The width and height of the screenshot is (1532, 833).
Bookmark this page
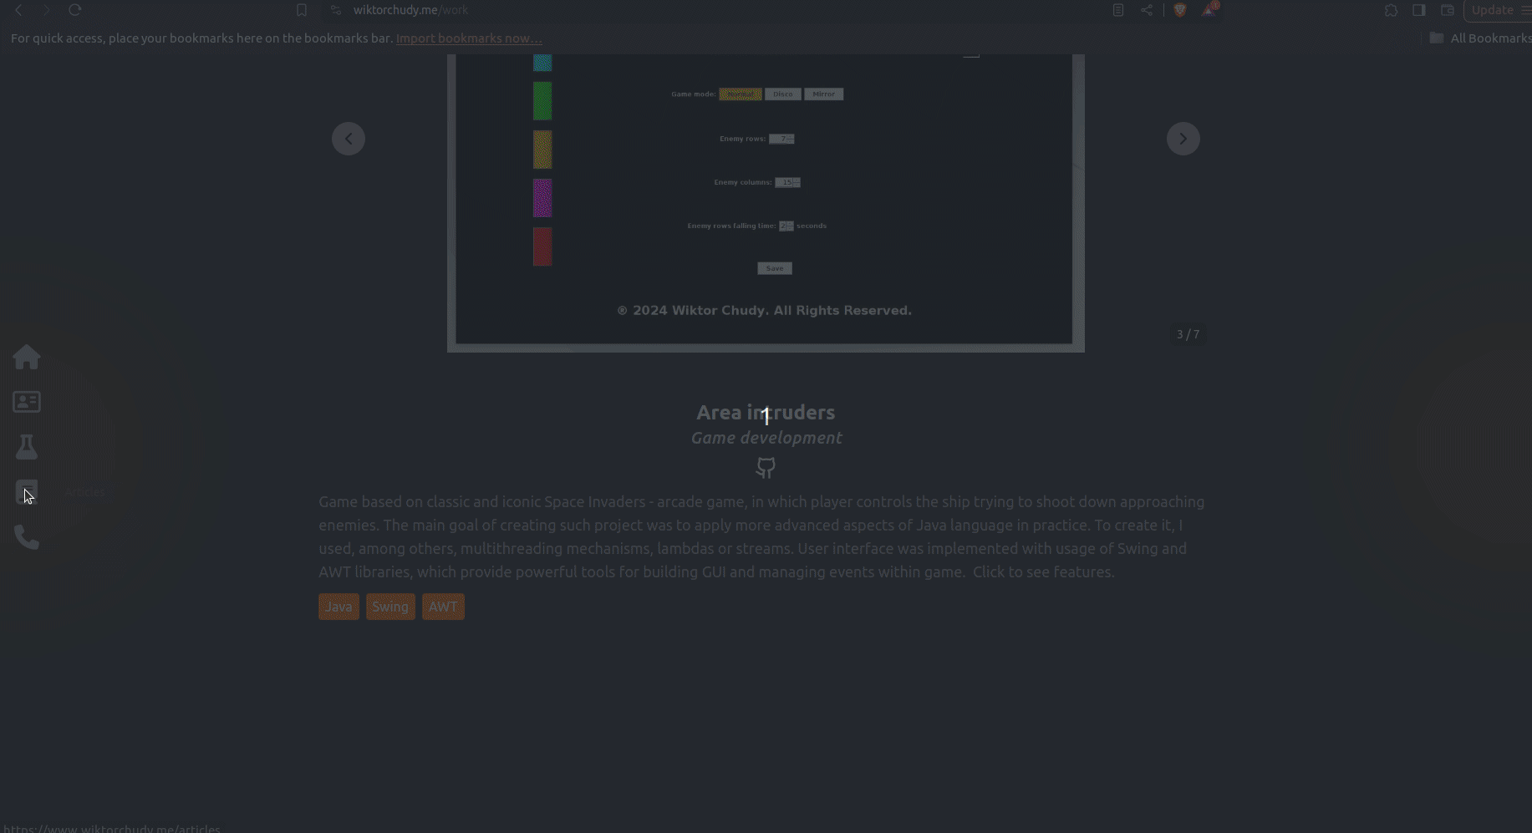[x=302, y=10]
